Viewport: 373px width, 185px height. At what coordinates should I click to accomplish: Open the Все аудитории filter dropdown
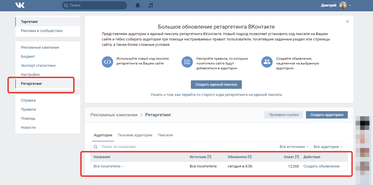click(328, 147)
